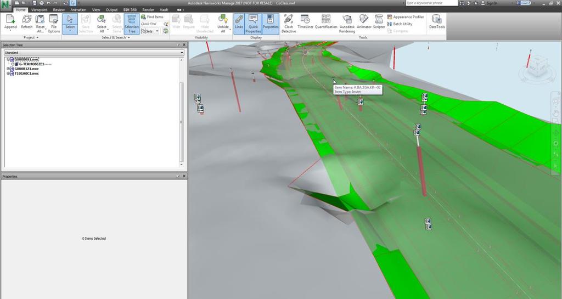Open the Animation tab

[x=78, y=10]
